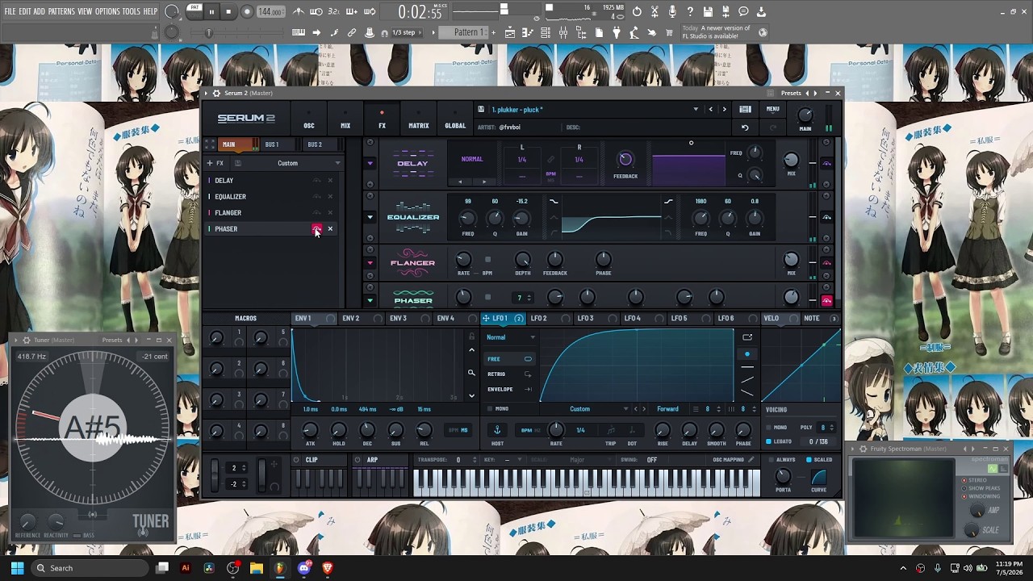Select the delay NORMAL mode button
The image size is (1033, 581).
[x=472, y=160]
